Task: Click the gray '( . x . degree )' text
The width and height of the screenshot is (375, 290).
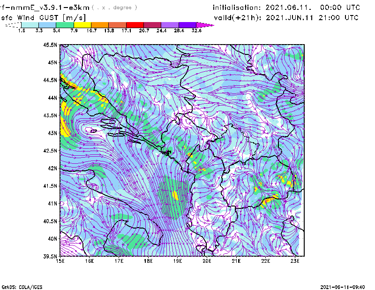Action: pos(114,8)
